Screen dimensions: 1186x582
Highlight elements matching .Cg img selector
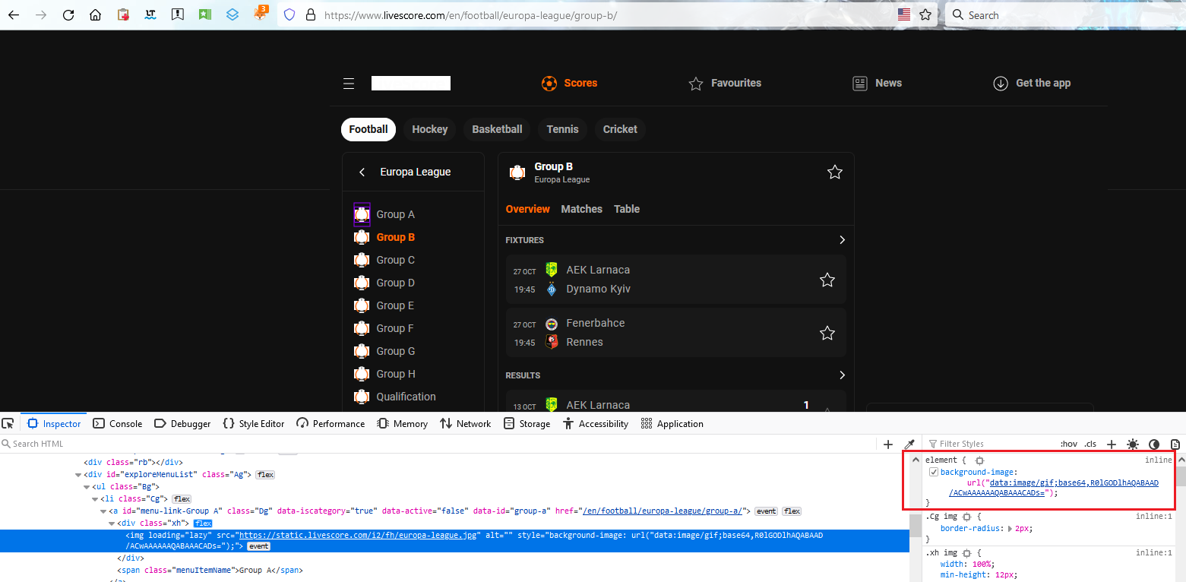967,517
